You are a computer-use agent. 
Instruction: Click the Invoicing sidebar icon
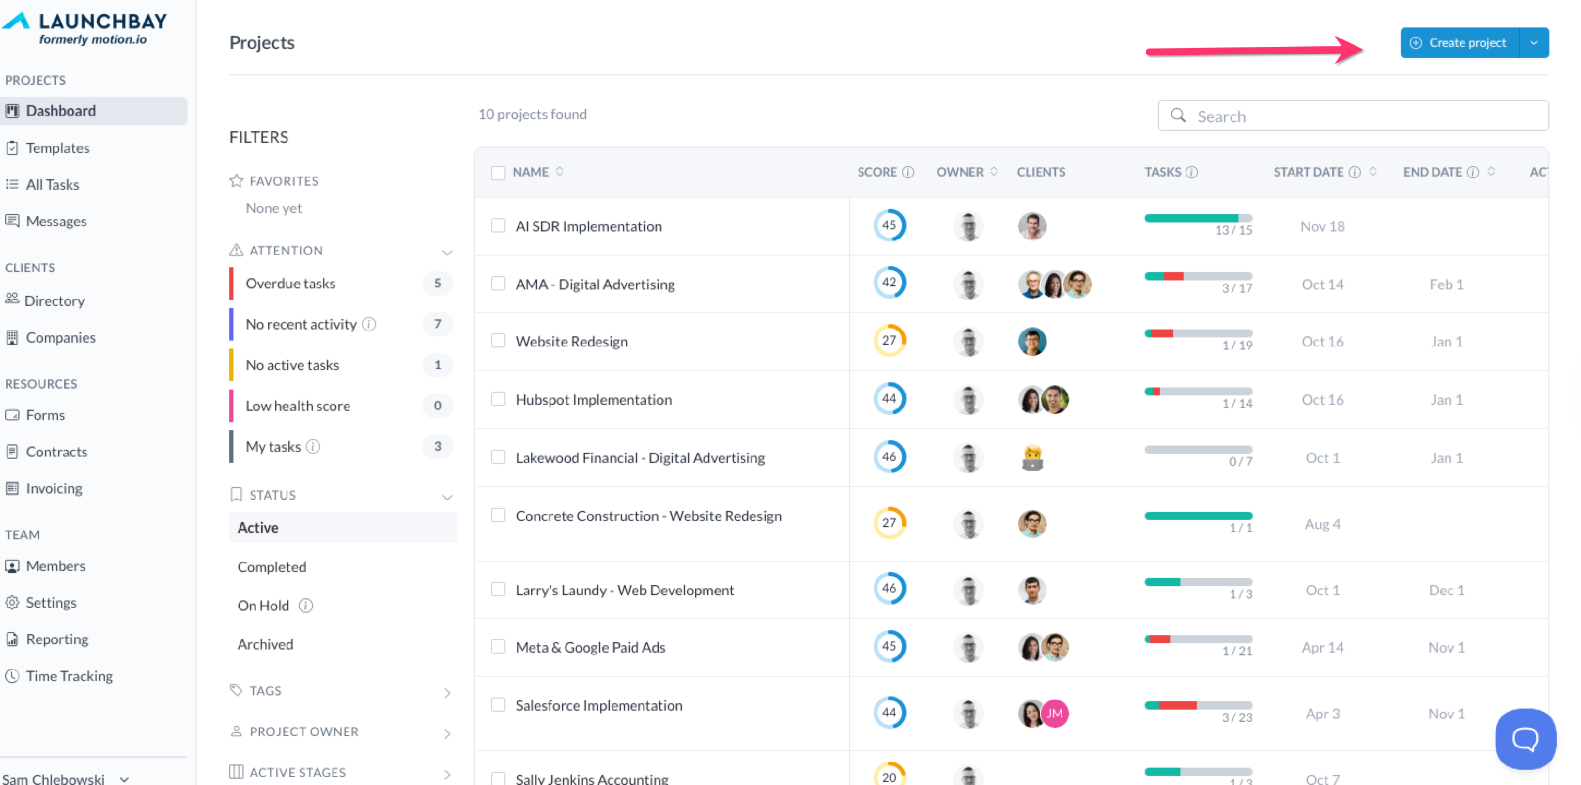(x=12, y=489)
